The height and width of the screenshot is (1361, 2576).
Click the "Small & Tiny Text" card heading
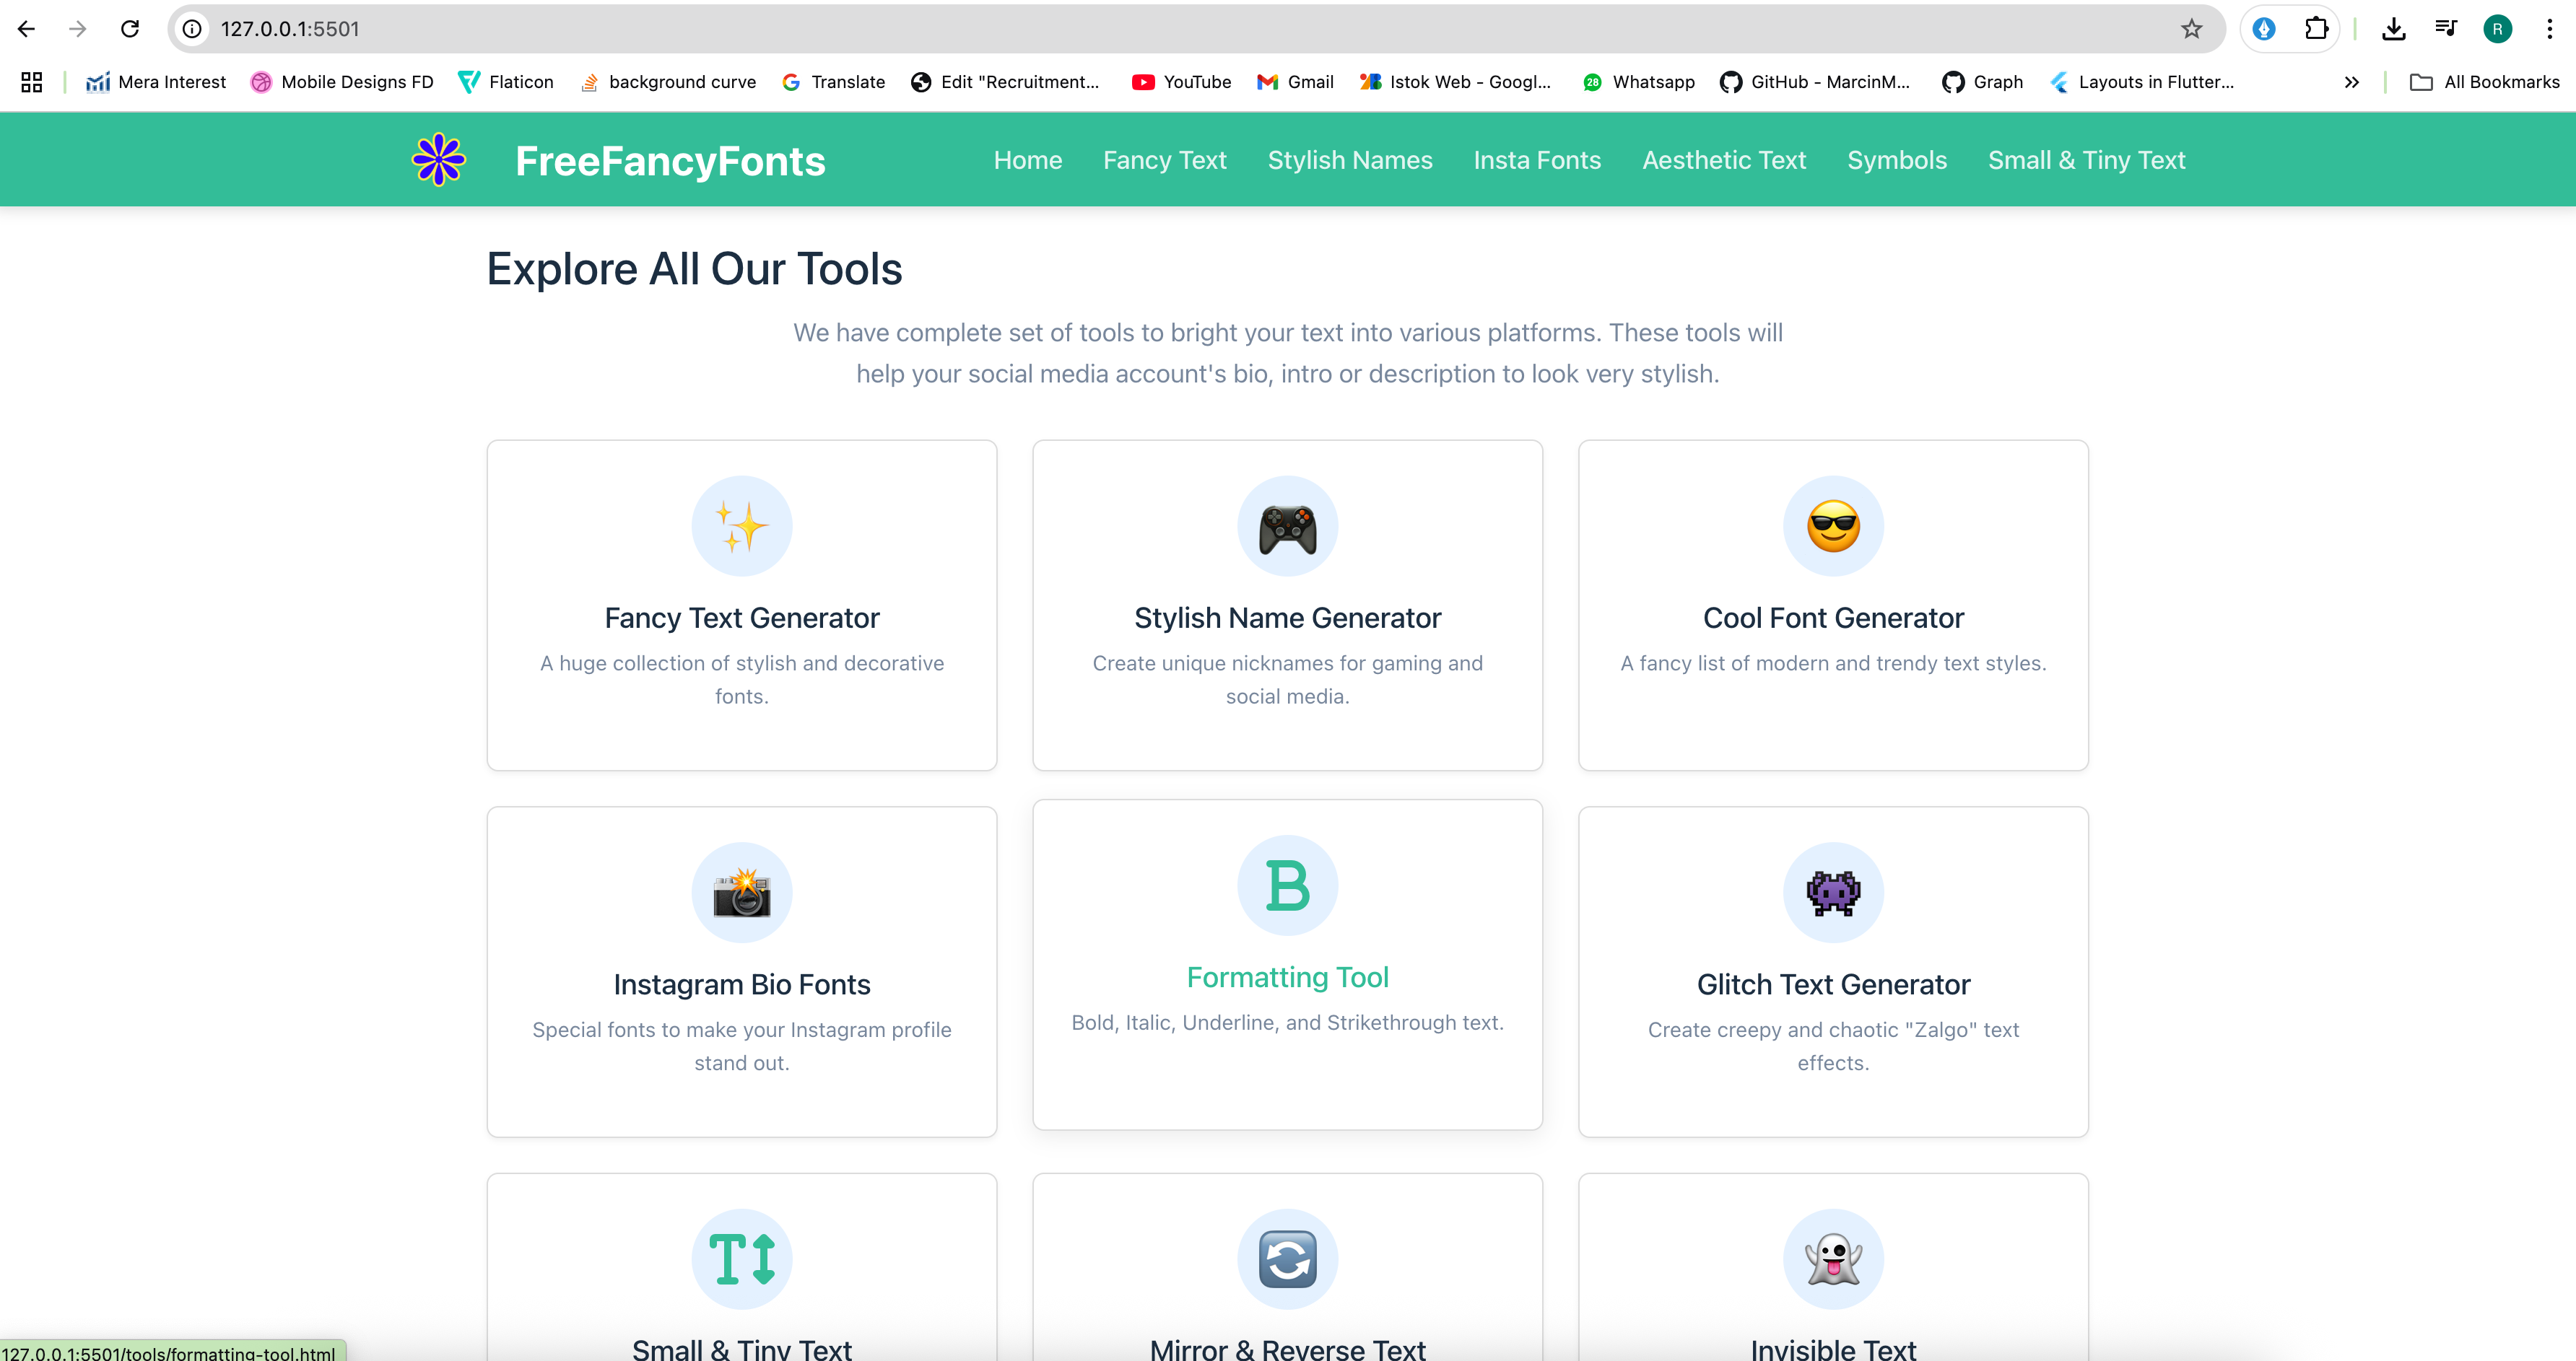click(x=742, y=1349)
